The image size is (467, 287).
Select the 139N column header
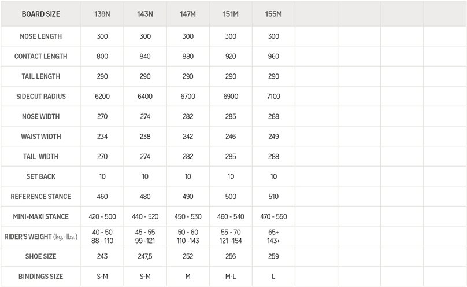pos(102,13)
